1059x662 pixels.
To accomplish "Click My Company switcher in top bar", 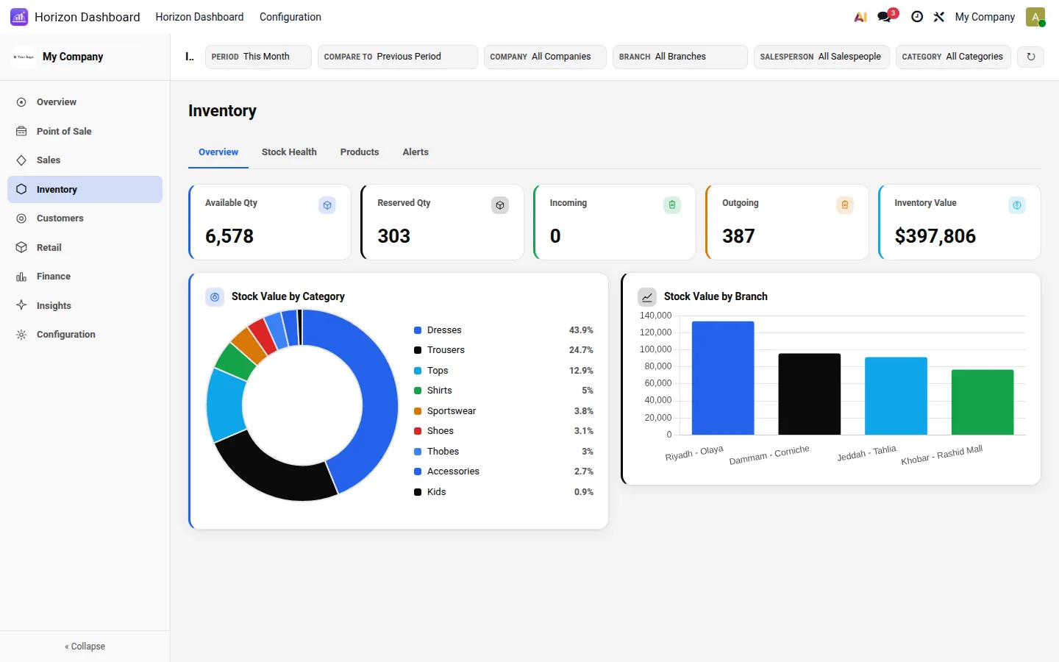I will [x=985, y=17].
